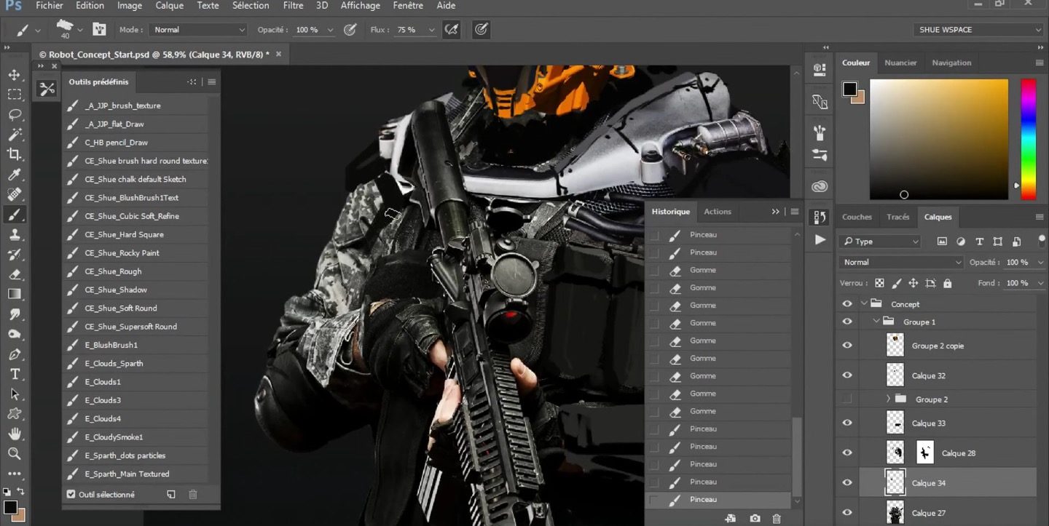Select the Magic Wand tool

[14, 135]
